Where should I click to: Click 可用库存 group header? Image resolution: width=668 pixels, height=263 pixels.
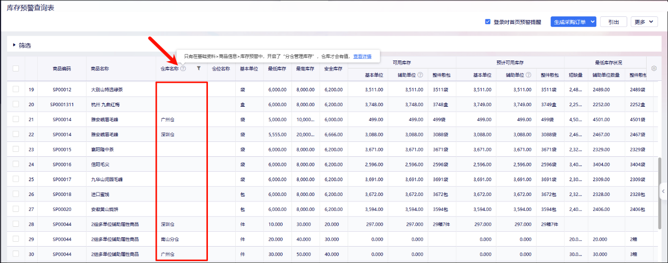(401, 63)
